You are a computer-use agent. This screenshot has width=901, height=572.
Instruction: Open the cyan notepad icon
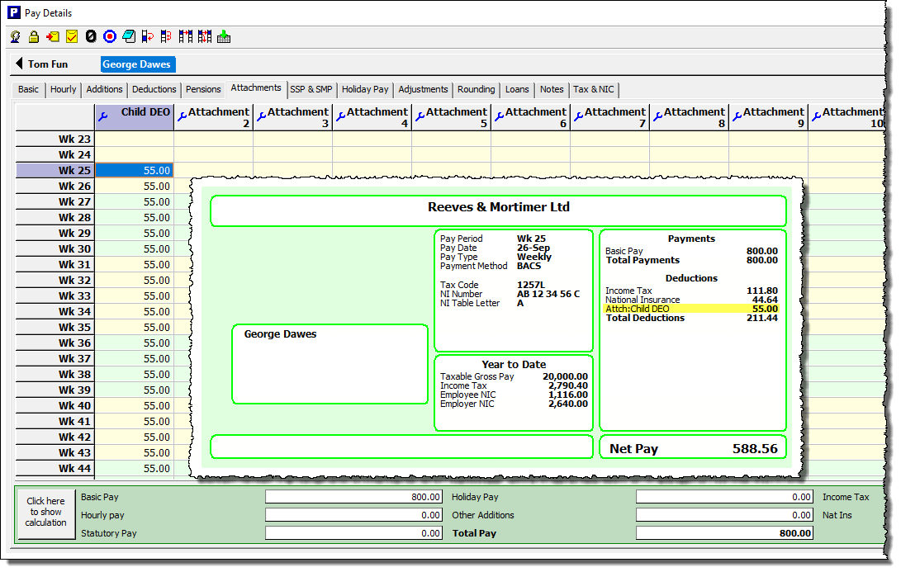coord(129,37)
